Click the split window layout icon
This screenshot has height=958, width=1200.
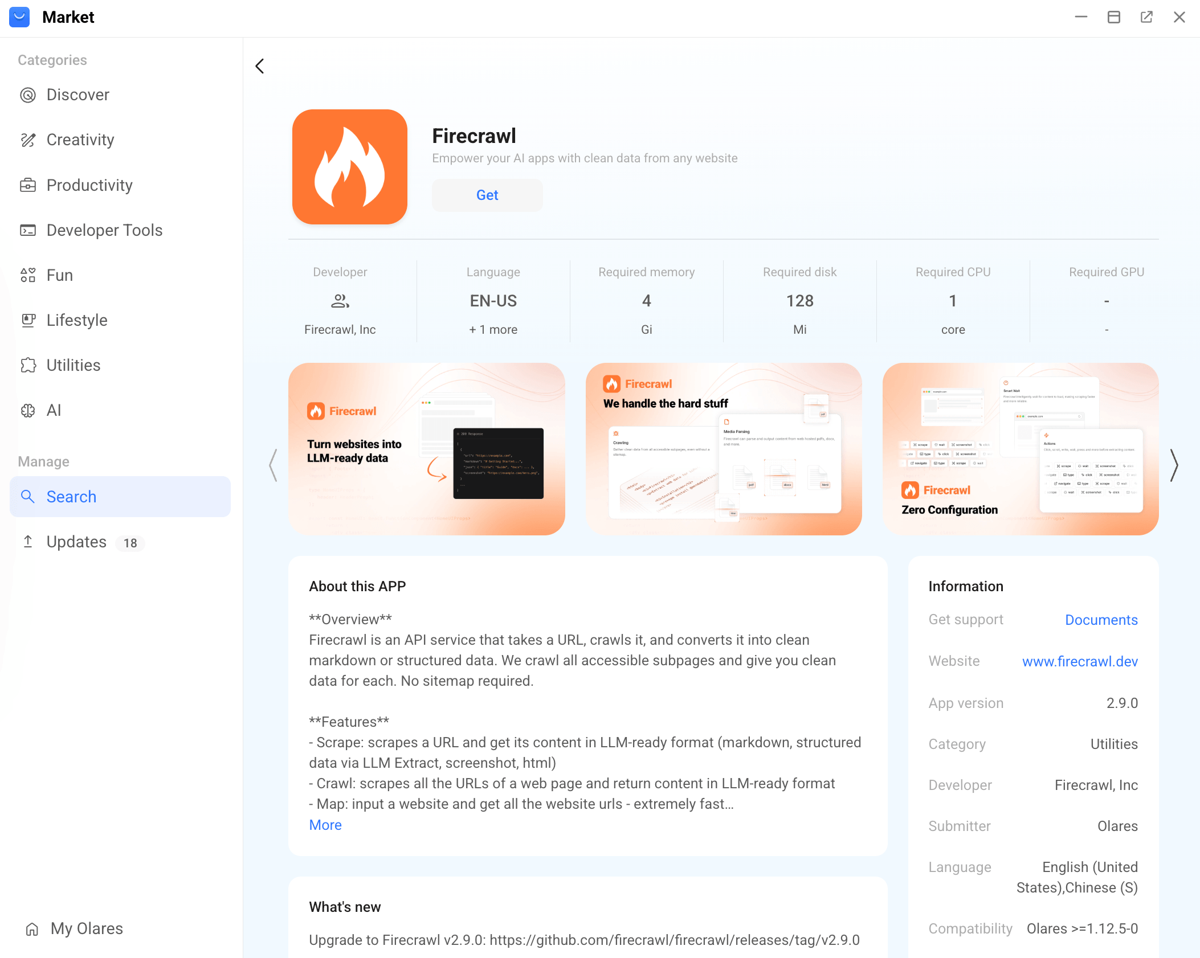[x=1114, y=17]
